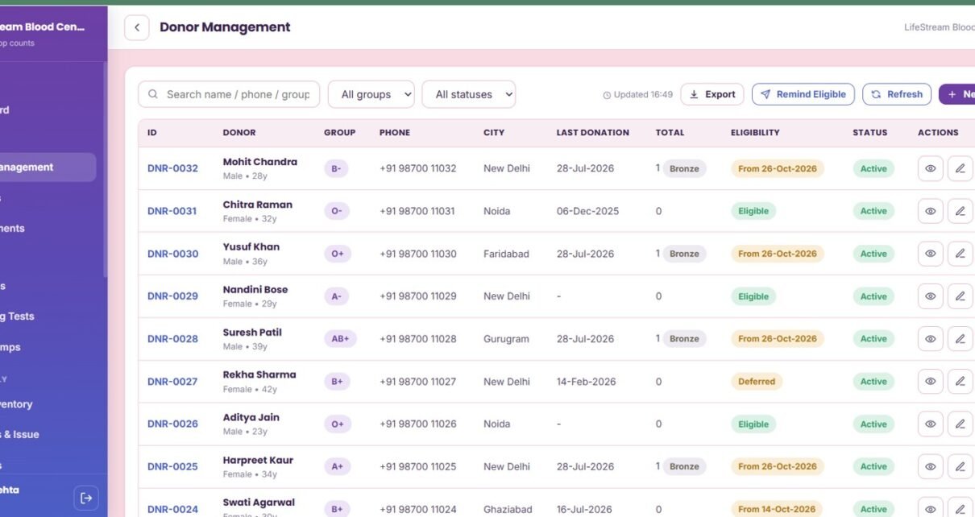Click the Export button
Image resolution: width=975 pixels, height=517 pixels.
click(x=712, y=94)
